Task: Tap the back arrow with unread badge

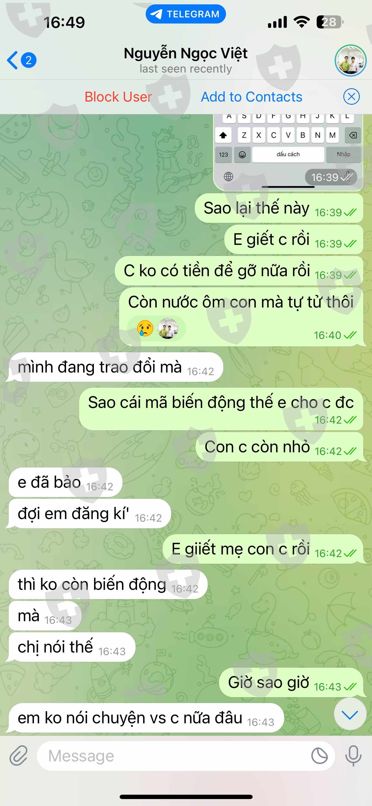Action: point(21,60)
